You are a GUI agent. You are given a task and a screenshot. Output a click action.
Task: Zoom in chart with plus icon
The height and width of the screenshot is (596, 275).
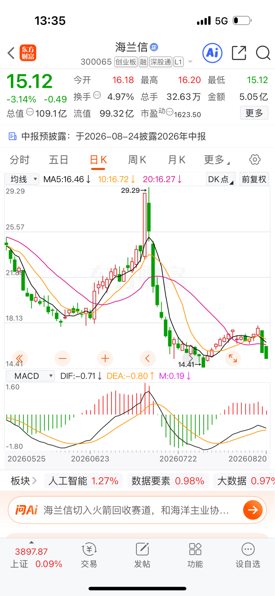[x=105, y=358]
